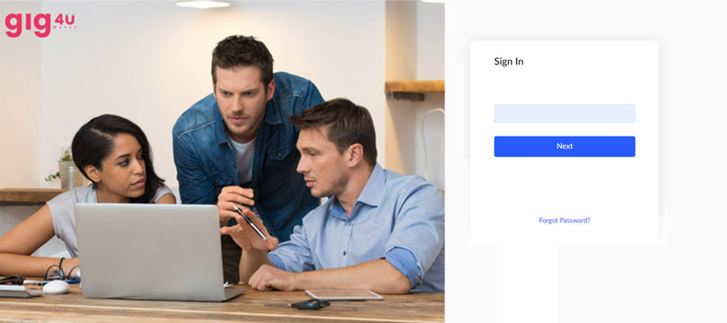The height and width of the screenshot is (323, 727).
Task: Click the wooden wall shelf at right
Action: click(x=414, y=89)
